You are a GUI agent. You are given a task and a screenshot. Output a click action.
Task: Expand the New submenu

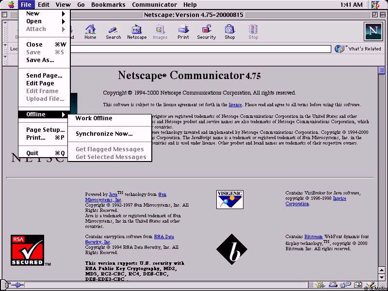coord(45,14)
